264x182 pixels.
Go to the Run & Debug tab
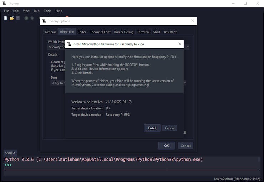124,32
